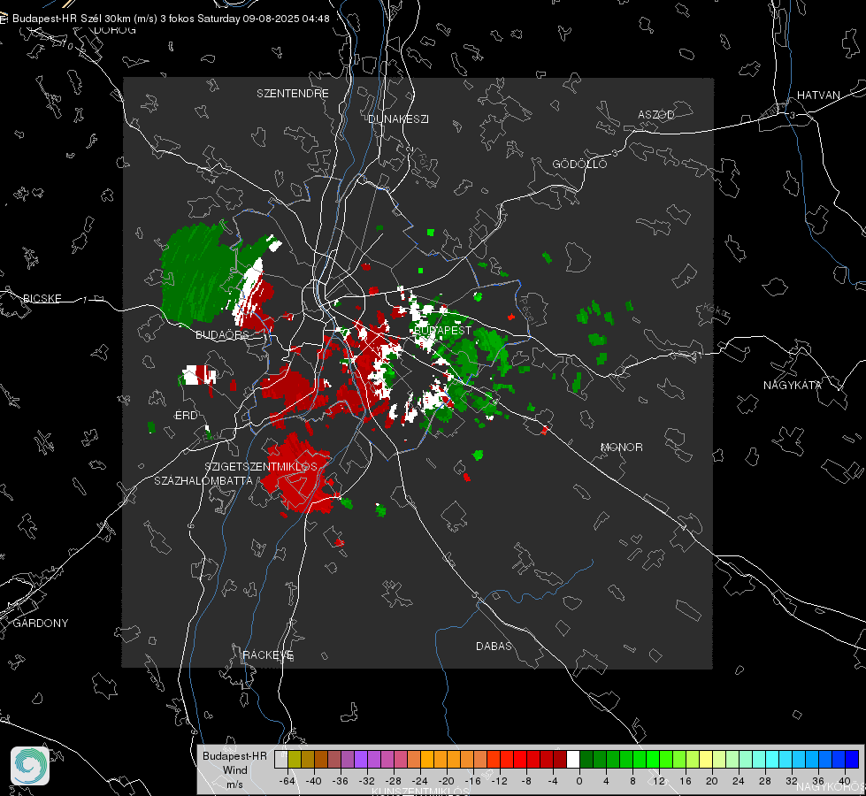Click the '24' legend value

739,781
